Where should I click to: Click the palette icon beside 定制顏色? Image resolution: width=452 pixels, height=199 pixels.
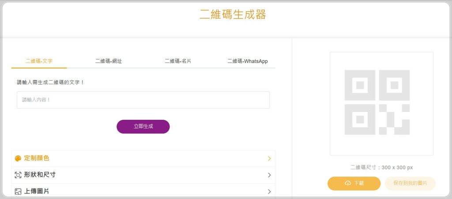18,158
